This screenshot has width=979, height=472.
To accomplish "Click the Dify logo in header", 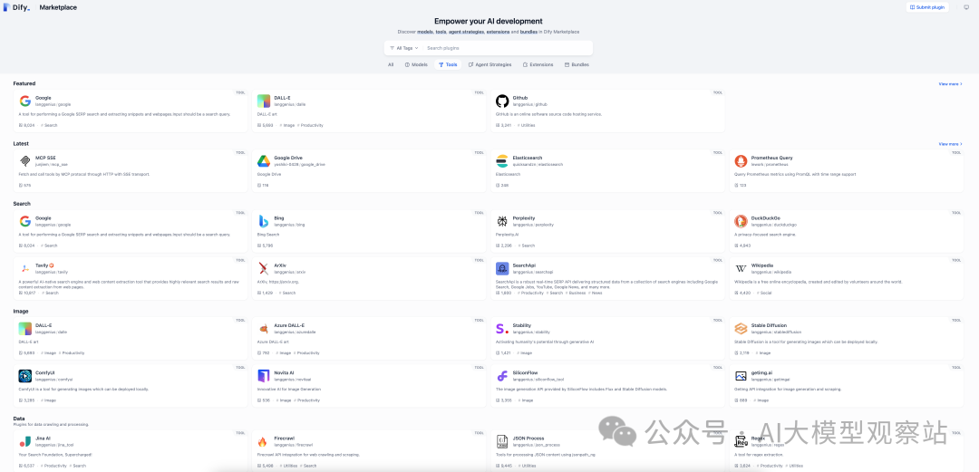I will click(16, 7).
